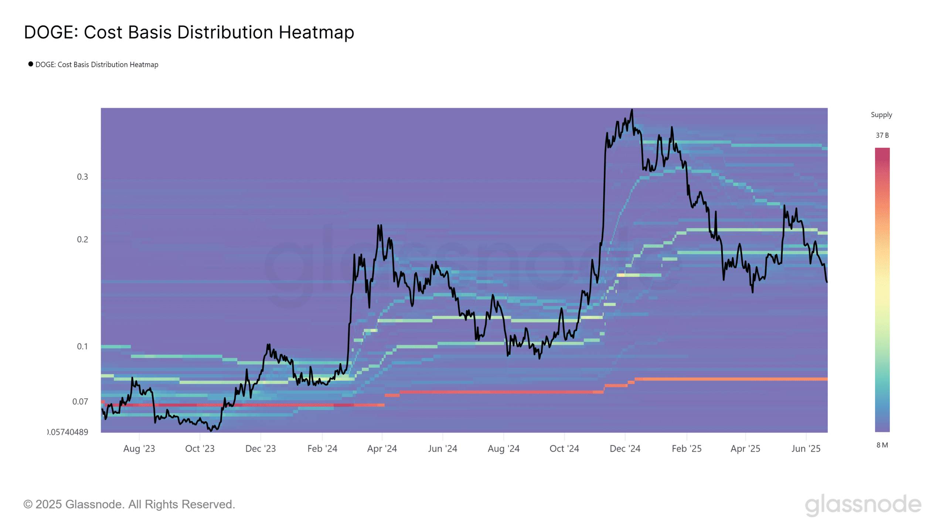Select the Dec '24 axis label
The height and width of the screenshot is (532, 946).
tap(625, 449)
